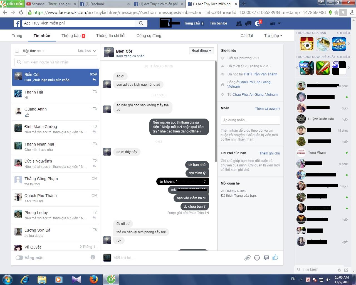The height and width of the screenshot is (285, 356).
Task: Open chat with Tung Pham
Action: 323,153
